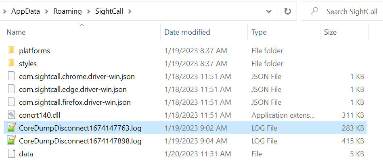This screenshot has height=162, width=383.
Task: Go to the Roaming breadcrumb folder
Action: click(67, 11)
